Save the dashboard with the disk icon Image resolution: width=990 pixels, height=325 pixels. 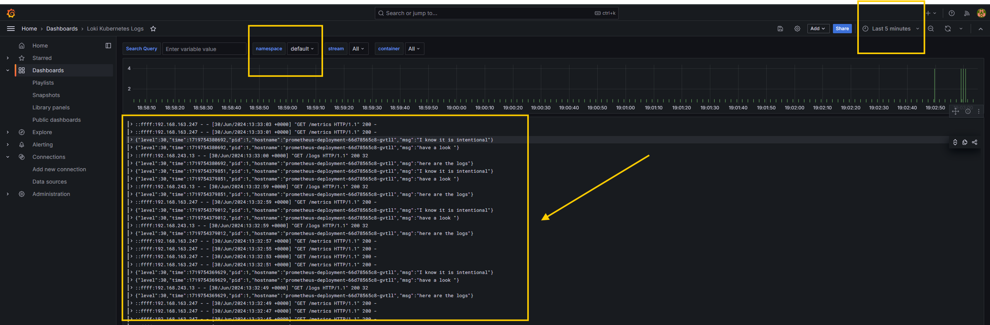coord(780,29)
